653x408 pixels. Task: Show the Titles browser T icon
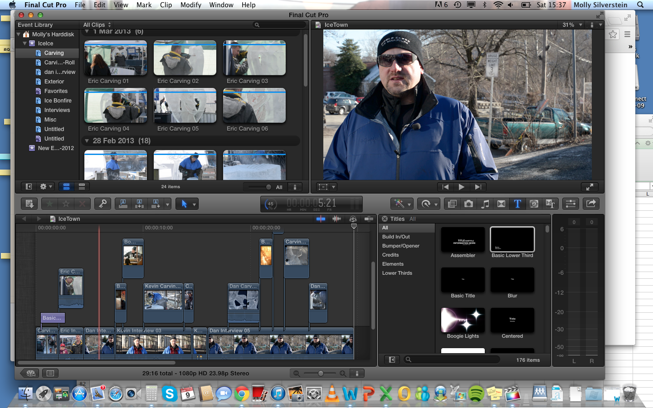(517, 204)
